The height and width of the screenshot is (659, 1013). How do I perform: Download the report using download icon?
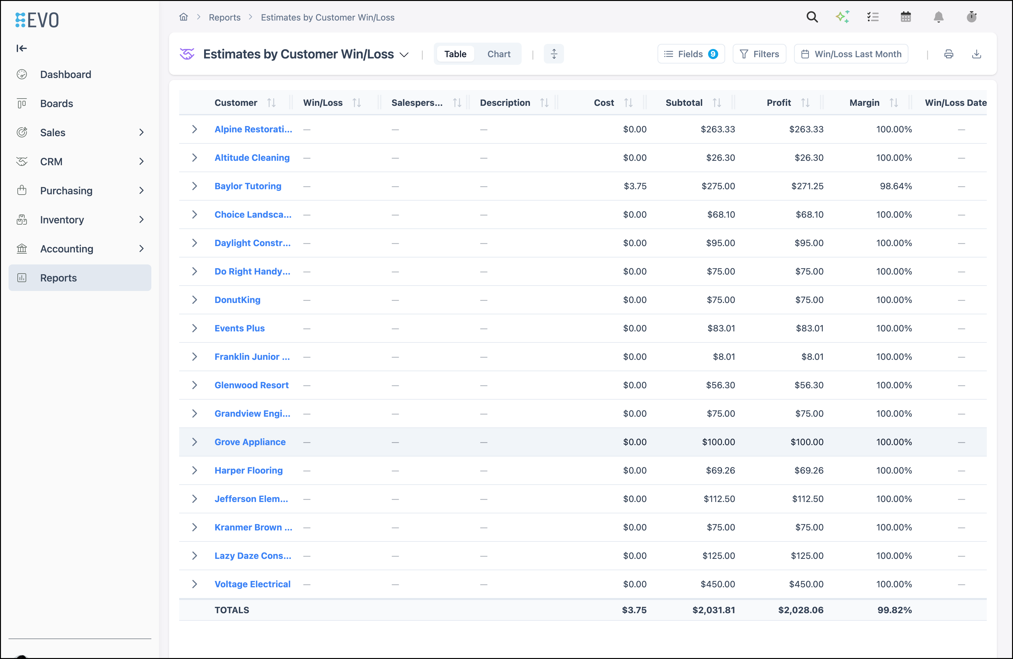tap(977, 54)
